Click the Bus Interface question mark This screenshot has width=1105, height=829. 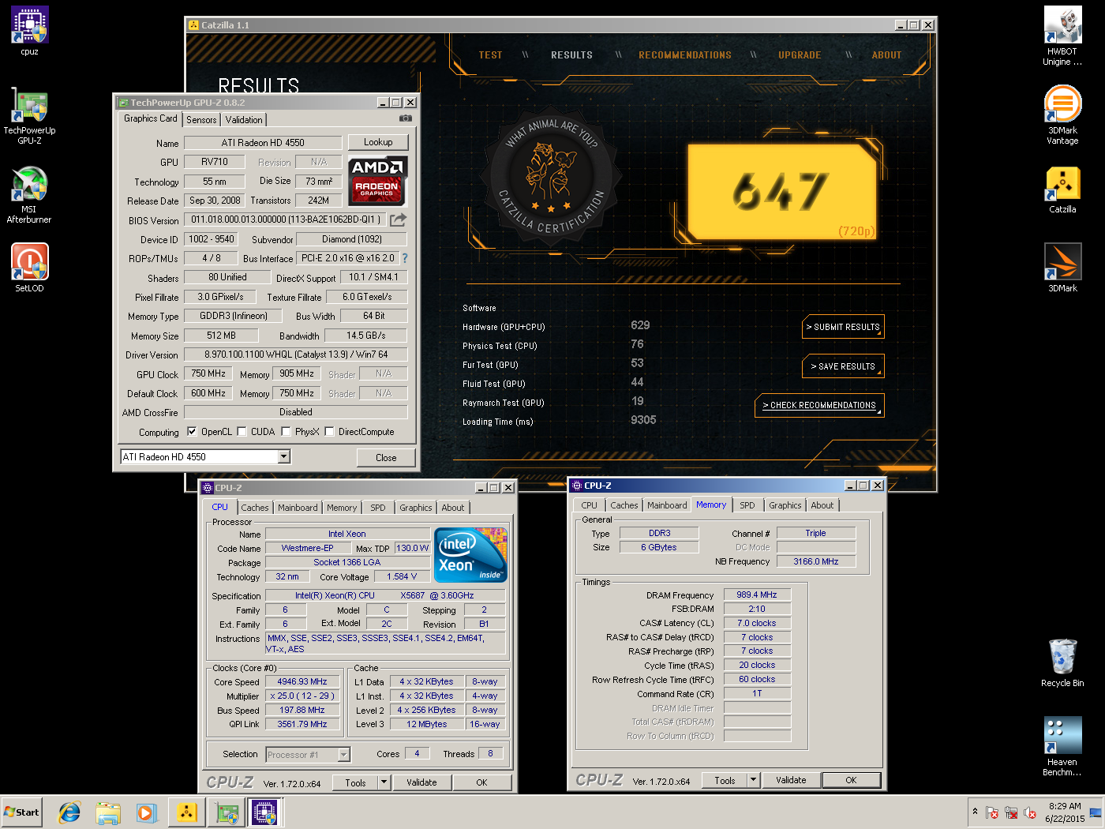(x=405, y=258)
